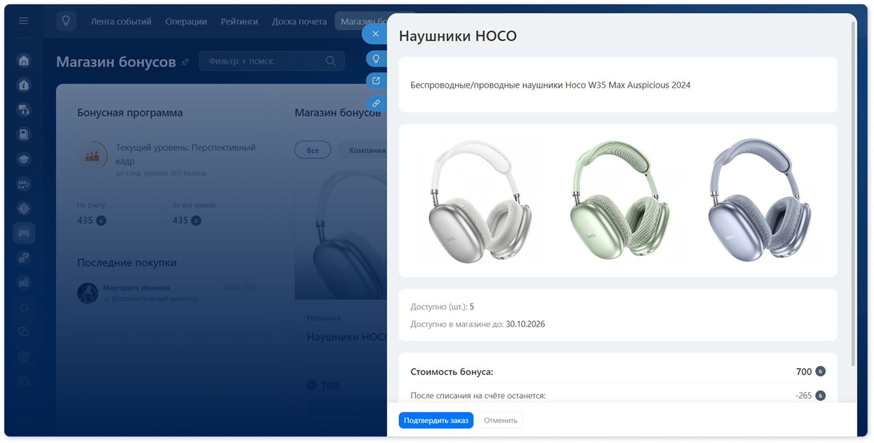Click the lightbulb icon in top bar

66,21
